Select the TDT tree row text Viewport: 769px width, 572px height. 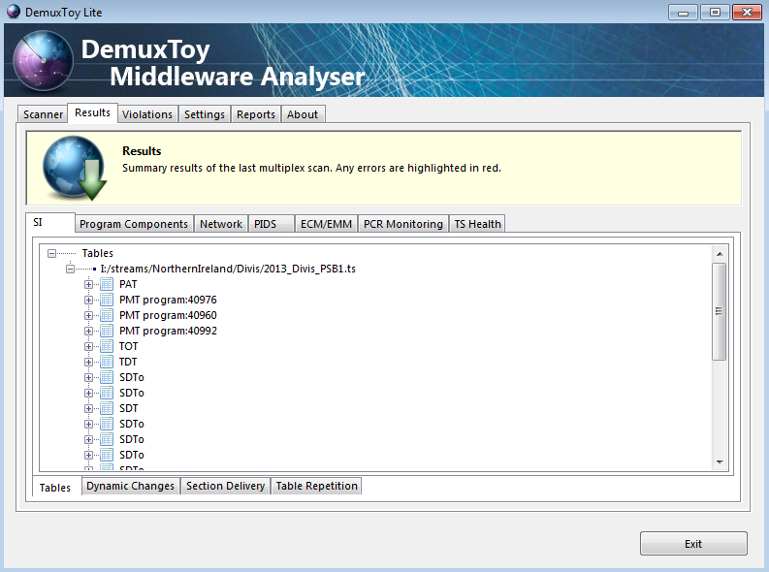point(128,362)
